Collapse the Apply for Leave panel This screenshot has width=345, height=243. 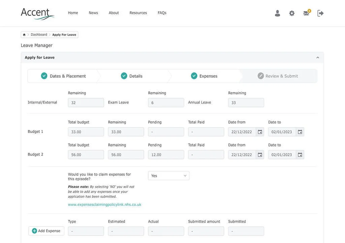pos(317,58)
